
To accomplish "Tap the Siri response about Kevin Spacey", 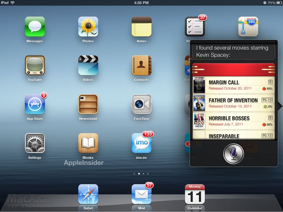I will pyautogui.click(x=233, y=51).
